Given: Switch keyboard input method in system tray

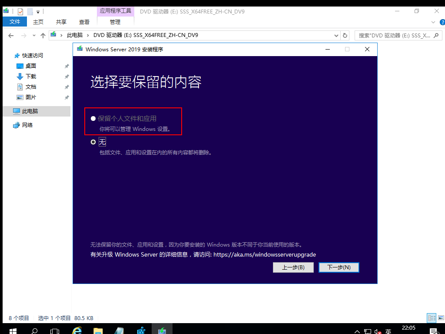Looking at the screenshot, I should tap(388, 331).
